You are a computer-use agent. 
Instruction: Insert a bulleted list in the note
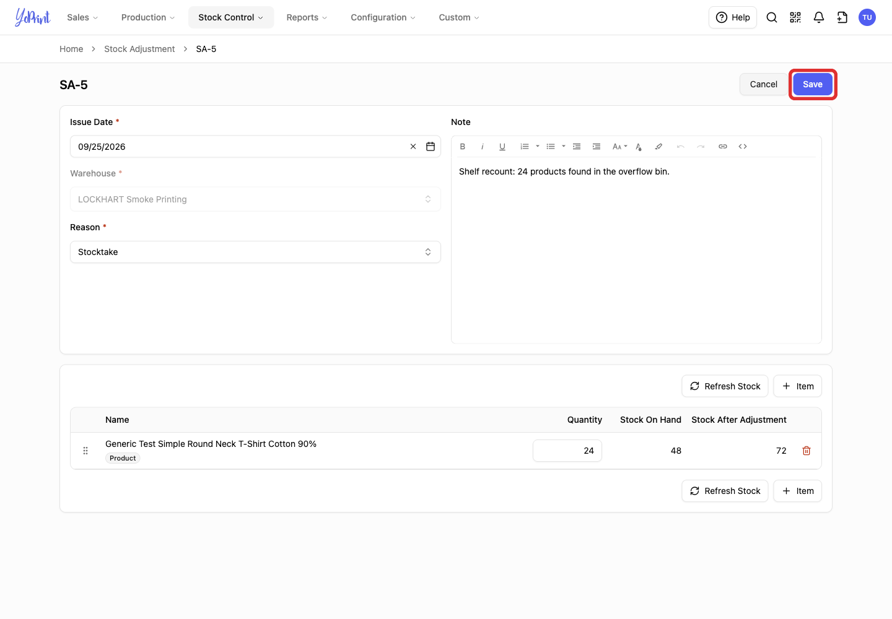tap(551, 147)
